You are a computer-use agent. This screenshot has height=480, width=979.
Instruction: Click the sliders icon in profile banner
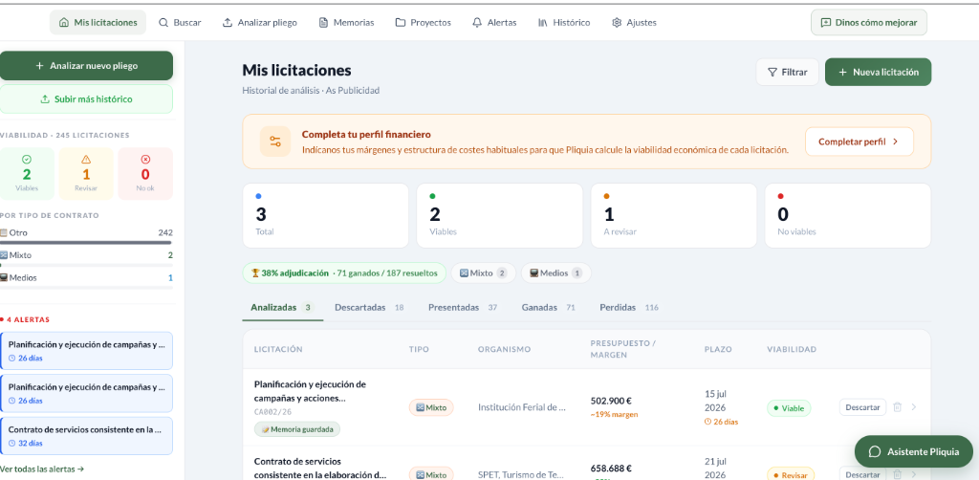click(x=275, y=142)
